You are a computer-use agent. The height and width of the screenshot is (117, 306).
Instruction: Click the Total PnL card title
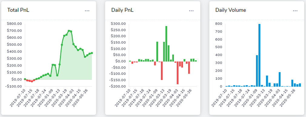coord(18,10)
